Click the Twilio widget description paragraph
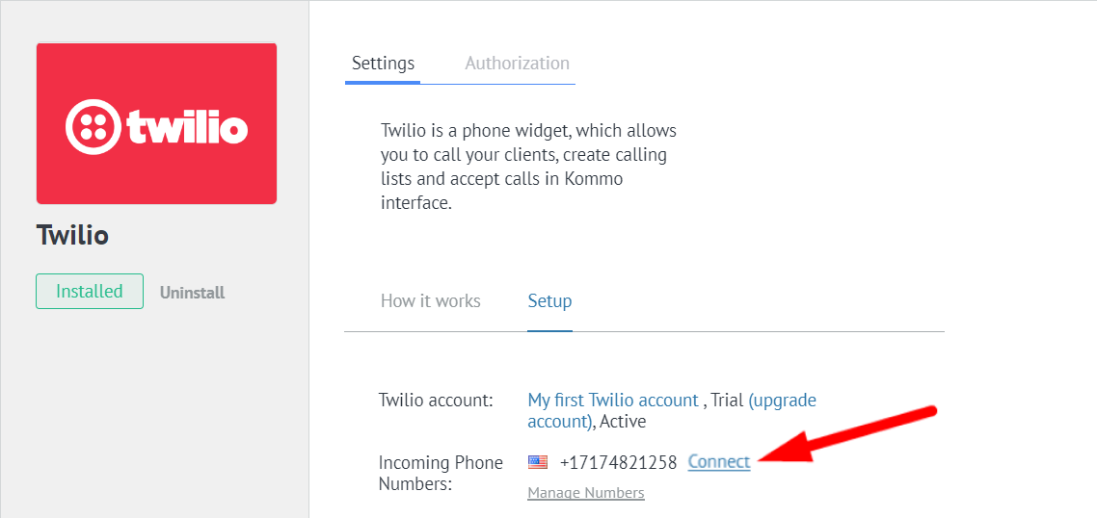 click(528, 167)
